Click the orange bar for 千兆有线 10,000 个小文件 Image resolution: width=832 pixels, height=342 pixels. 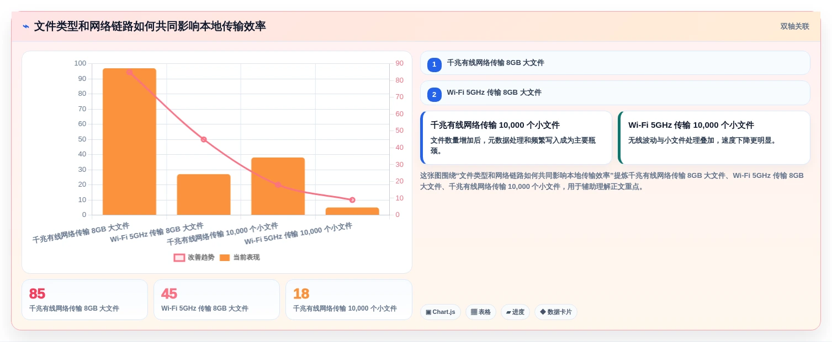pyautogui.click(x=278, y=186)
